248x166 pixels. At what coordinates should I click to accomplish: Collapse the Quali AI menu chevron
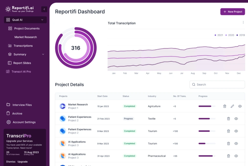point(42,20)
